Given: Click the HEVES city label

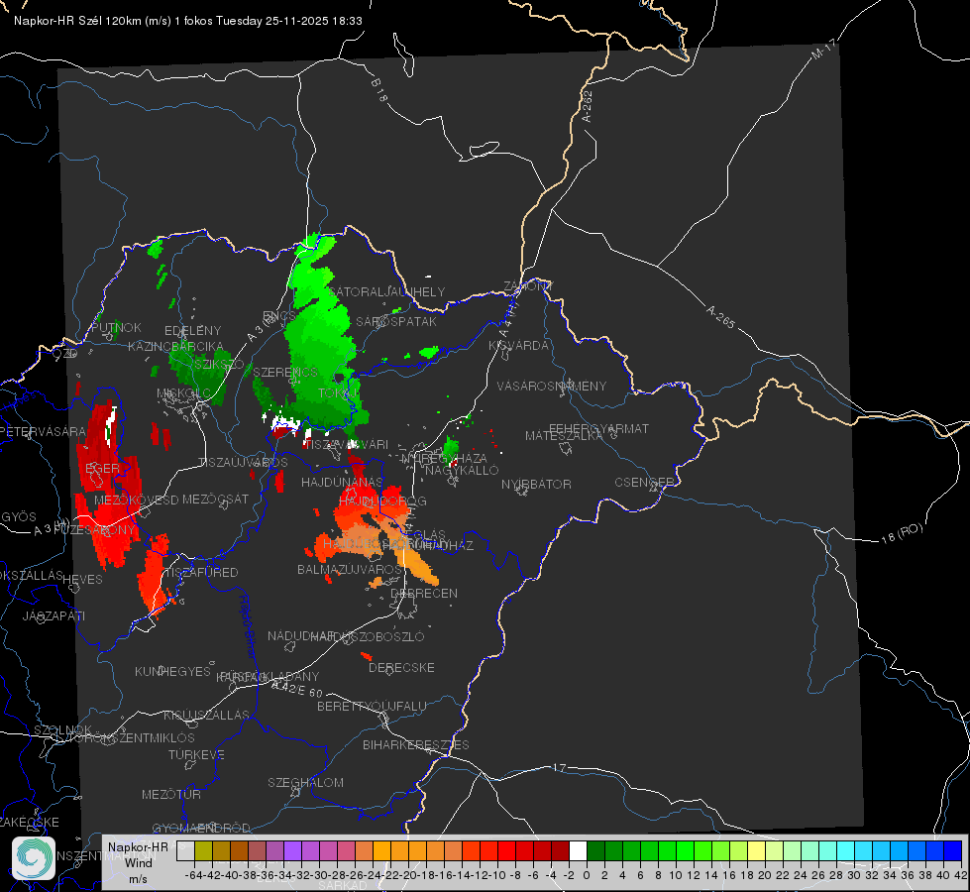Looking at the screenshot, I should point(83,580).
